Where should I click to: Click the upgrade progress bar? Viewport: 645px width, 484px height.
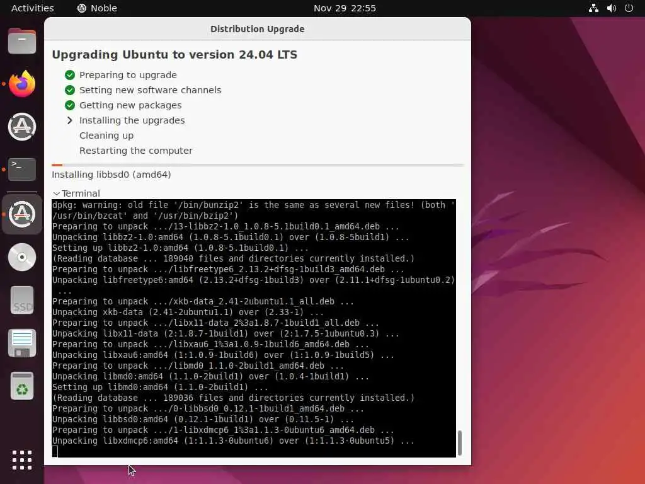[x=258, y=165]
